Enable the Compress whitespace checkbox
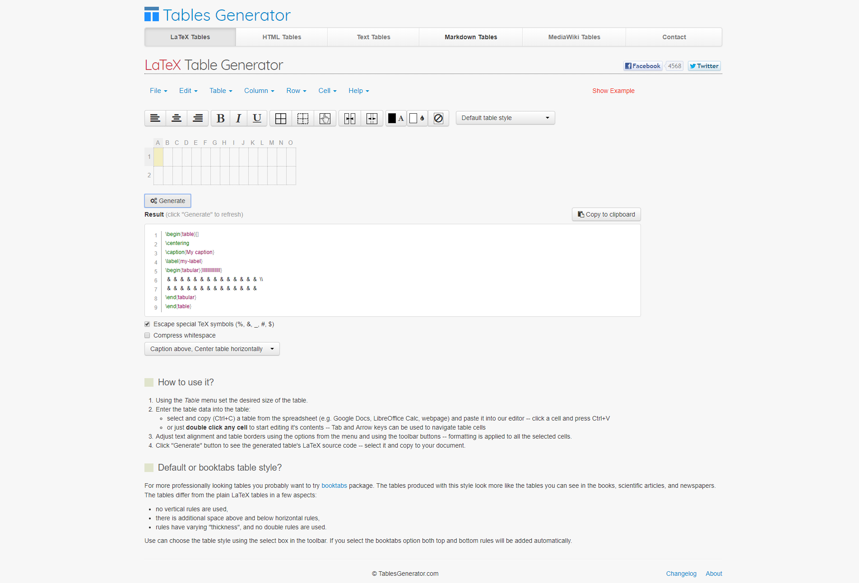This screenshot has height=583, width=859. pos(147,335)
